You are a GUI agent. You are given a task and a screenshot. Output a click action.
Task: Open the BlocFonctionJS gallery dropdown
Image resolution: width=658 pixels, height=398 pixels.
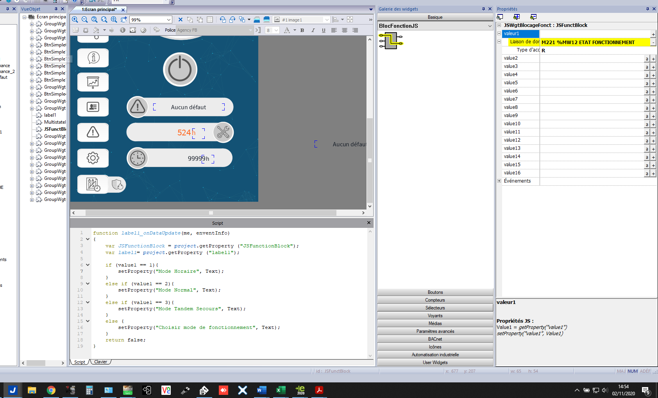tap(490, 26)
